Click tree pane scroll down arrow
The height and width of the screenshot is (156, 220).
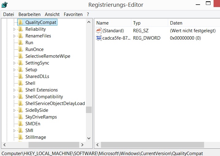coord(89,138)
